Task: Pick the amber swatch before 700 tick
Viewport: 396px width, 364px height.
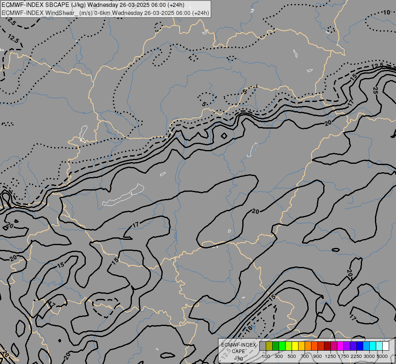Action: (301, 346)
